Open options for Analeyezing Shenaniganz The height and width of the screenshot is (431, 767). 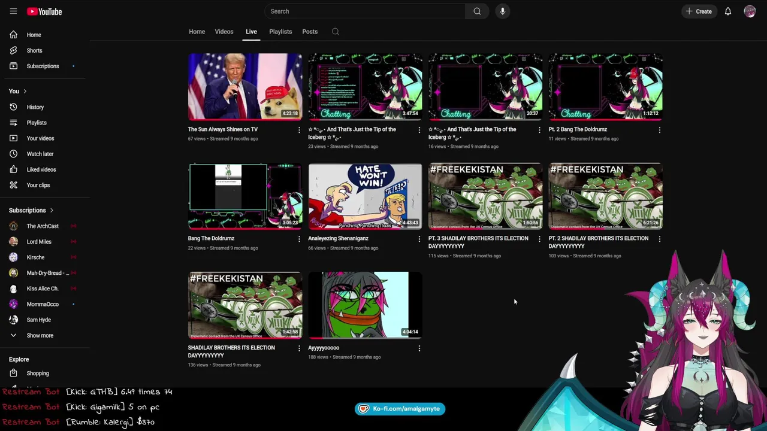click(419, 239)
